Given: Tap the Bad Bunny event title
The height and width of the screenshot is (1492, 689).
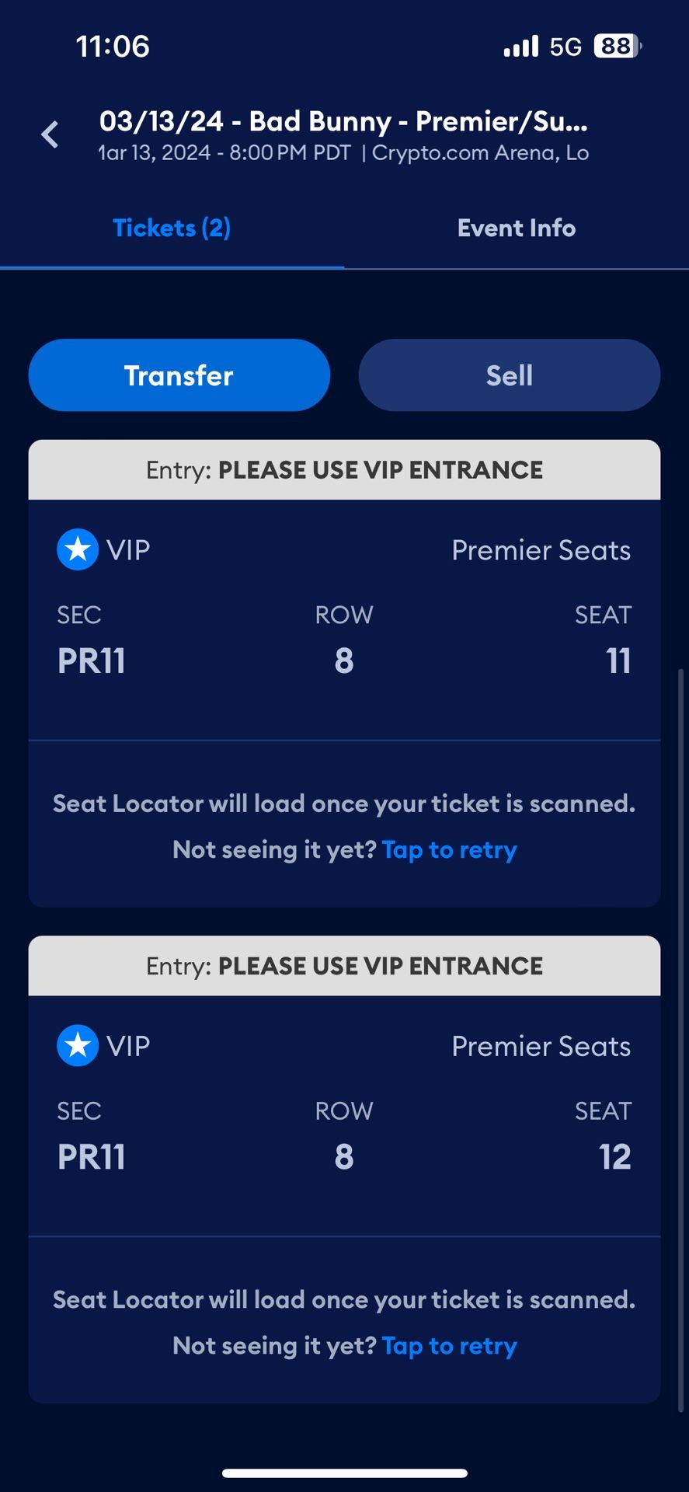Looking at the screenshot, I should 343,121.
